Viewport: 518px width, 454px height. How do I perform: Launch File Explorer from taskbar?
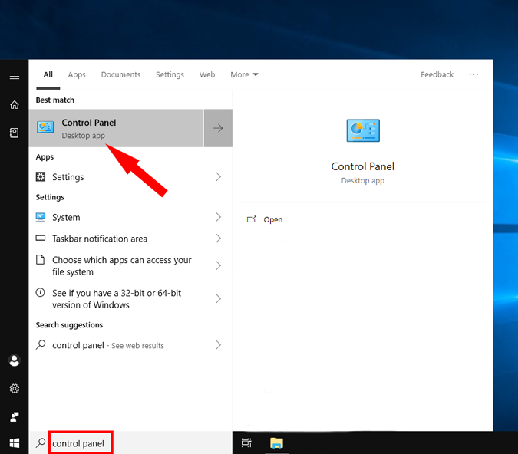(276, 442)
